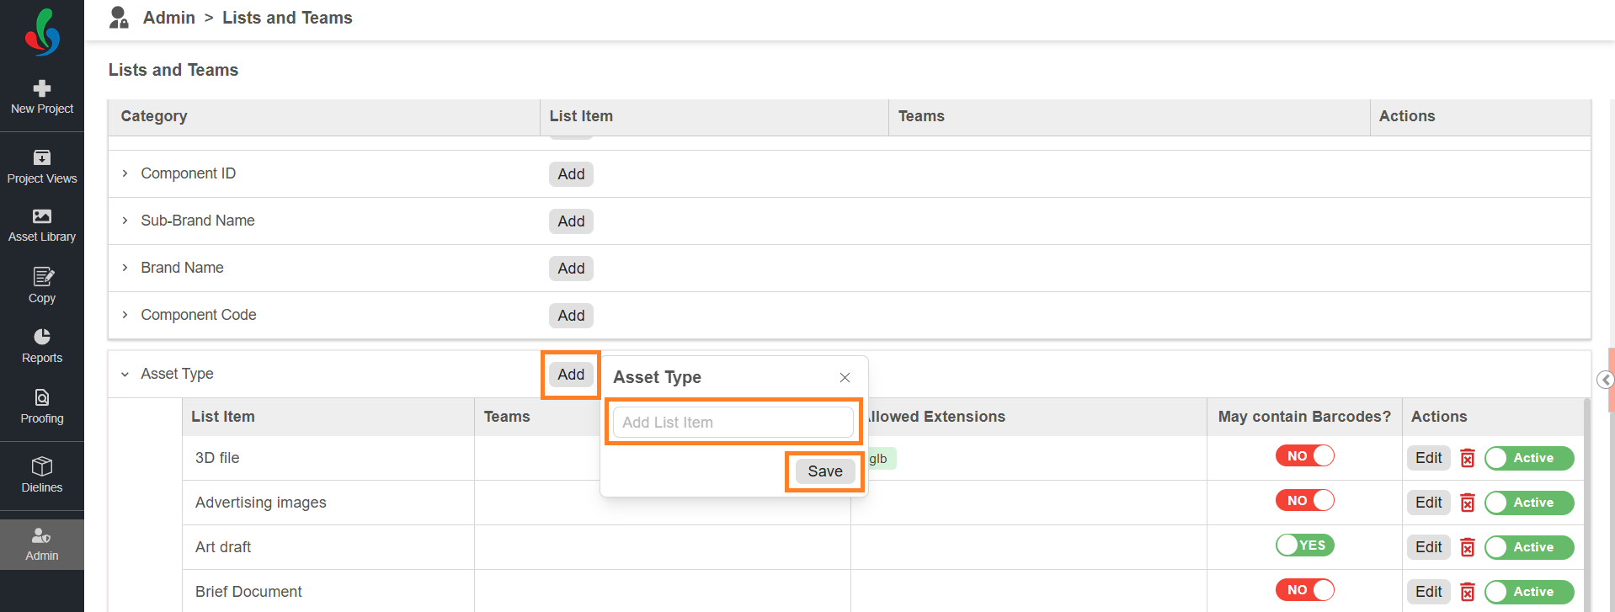Save the new Asset Type item
The width and height of the screenshot is (1615, 612).
tap(825, 471)
